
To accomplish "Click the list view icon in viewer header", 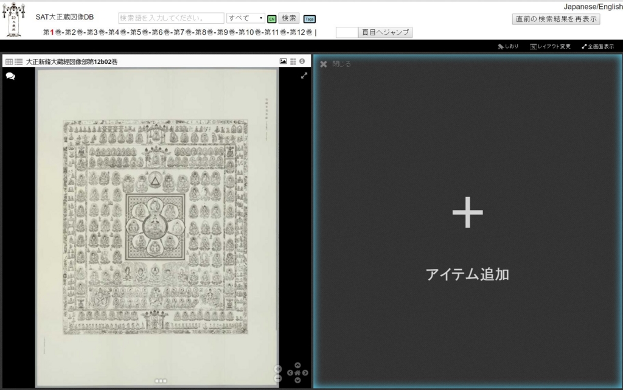I will [19, 61].
